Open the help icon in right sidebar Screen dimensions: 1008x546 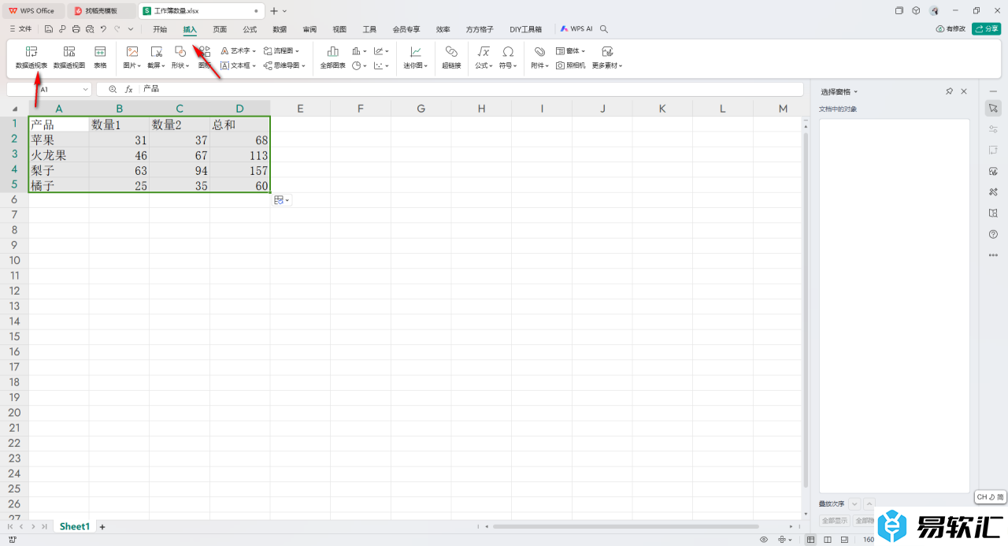pyautogui.click(x=993, y=234)
